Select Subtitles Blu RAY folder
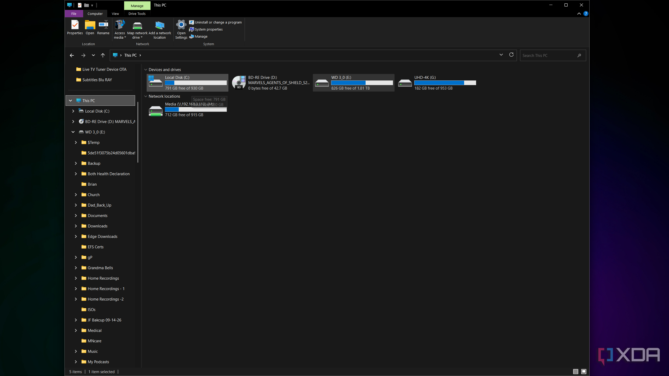This screenshot has width=669, height=376. [94, 80]
